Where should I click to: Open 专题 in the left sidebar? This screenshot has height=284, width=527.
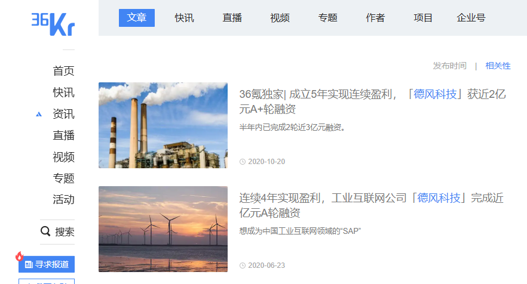63,178
